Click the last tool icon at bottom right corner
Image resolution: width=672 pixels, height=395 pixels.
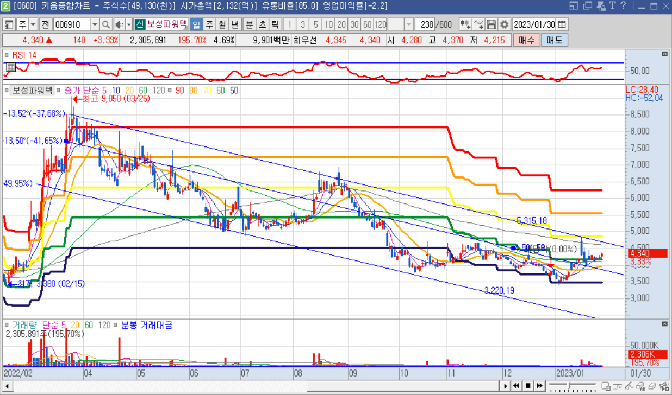click(x=663, y=386)
